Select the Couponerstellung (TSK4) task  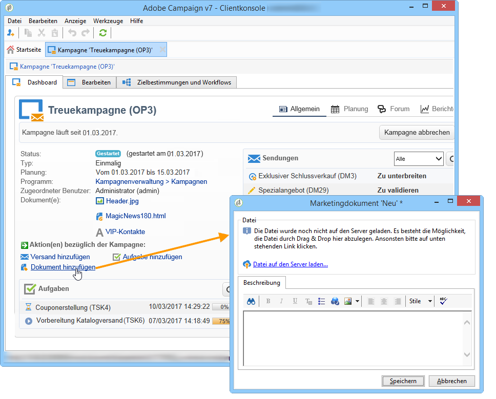point(73,307)
